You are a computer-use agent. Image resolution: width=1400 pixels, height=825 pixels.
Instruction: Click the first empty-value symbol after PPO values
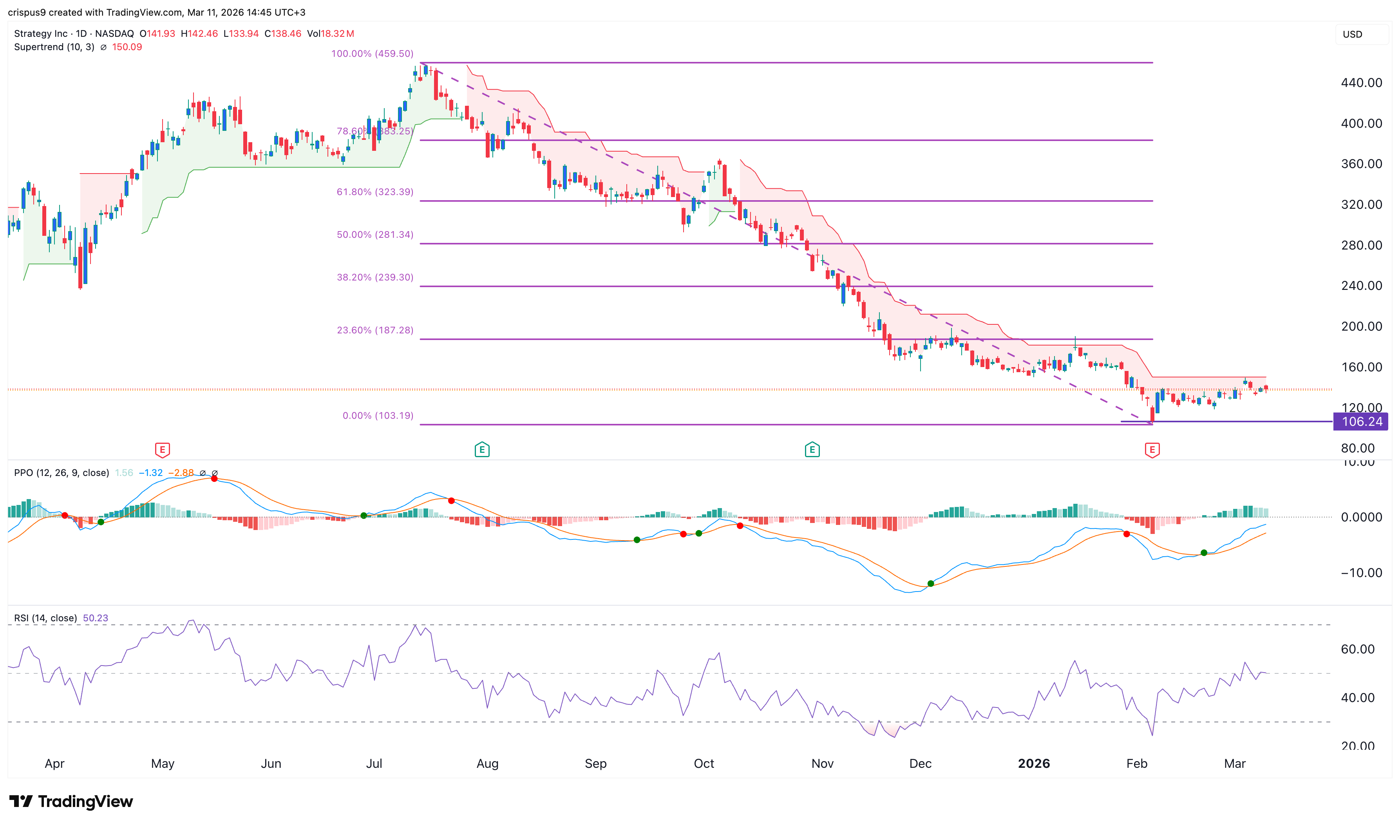pos(203,473)
